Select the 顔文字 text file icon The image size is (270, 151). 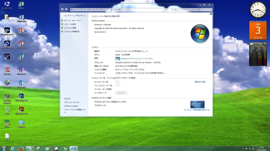click(x=7, y=137)
